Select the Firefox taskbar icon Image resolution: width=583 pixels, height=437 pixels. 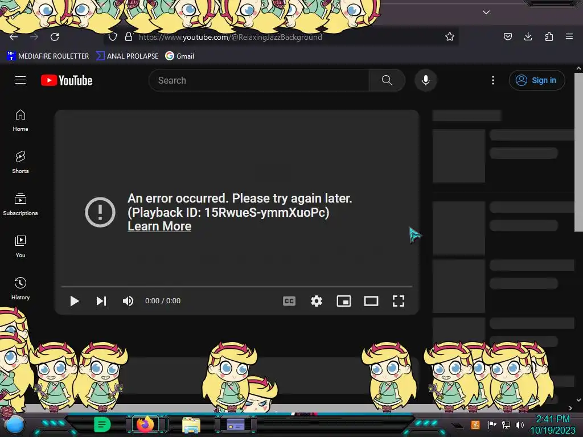[145, 424]
